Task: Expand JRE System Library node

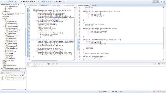Action: (x=3, y=15)
